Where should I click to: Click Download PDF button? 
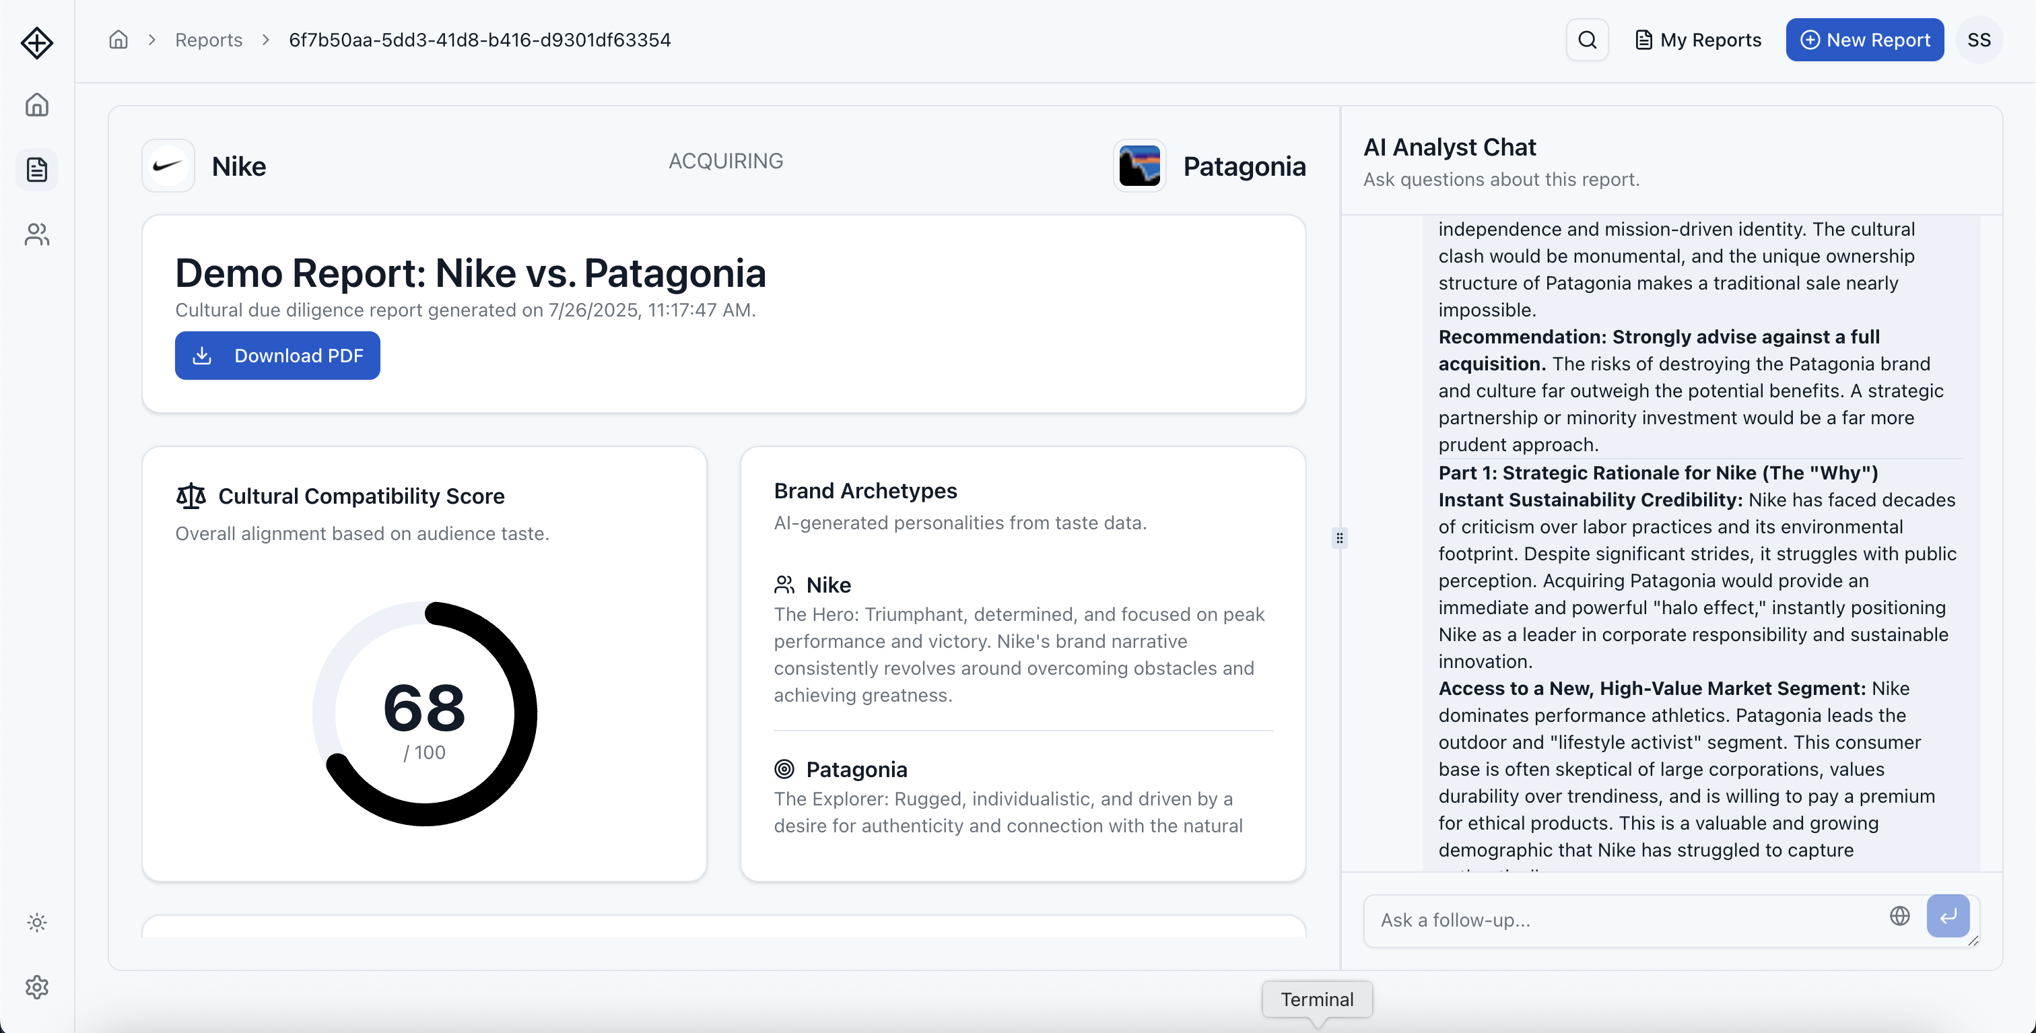click(x=277, y=356)
